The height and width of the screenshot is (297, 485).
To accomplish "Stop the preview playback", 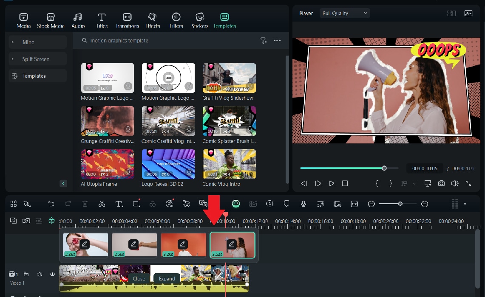I will click(x=345, y=183).
